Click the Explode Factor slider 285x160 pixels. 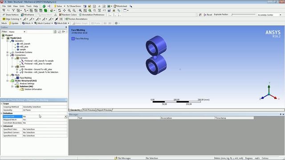[244, 15]
